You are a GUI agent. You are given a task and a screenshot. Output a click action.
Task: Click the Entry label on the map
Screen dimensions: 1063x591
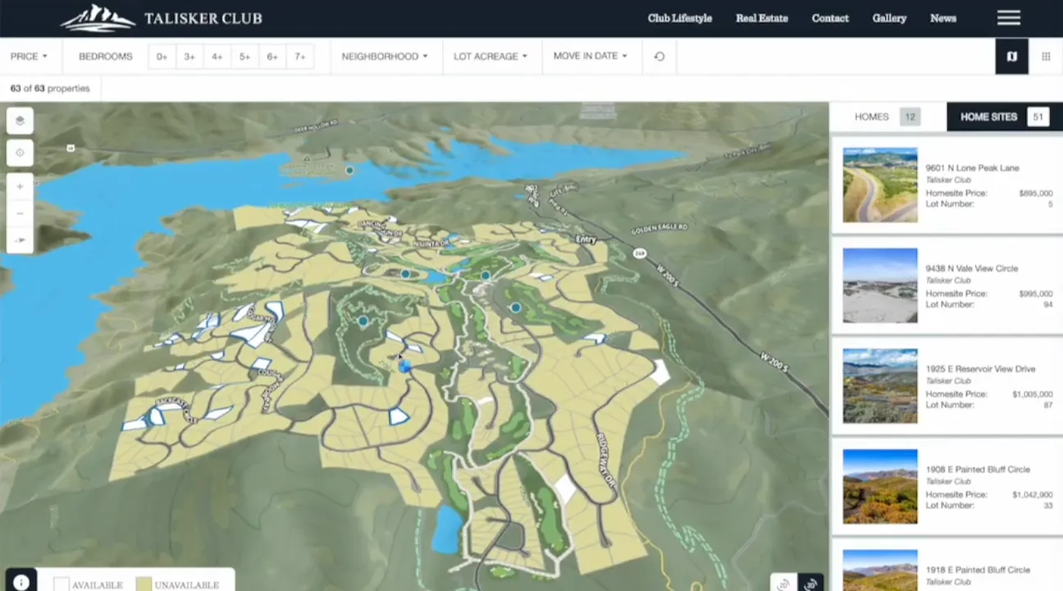pyautogui.click(x=586, y=240)
